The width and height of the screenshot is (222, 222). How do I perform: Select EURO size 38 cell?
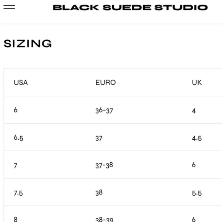click(x=99, y=193)
